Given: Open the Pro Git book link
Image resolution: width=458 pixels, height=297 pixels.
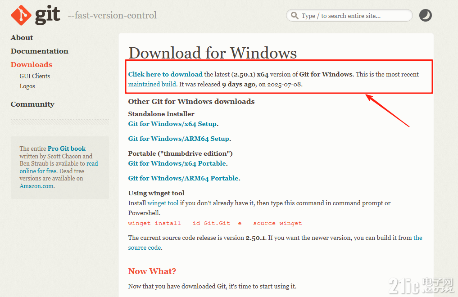Looking at the screenshot, I should (67, 148).
